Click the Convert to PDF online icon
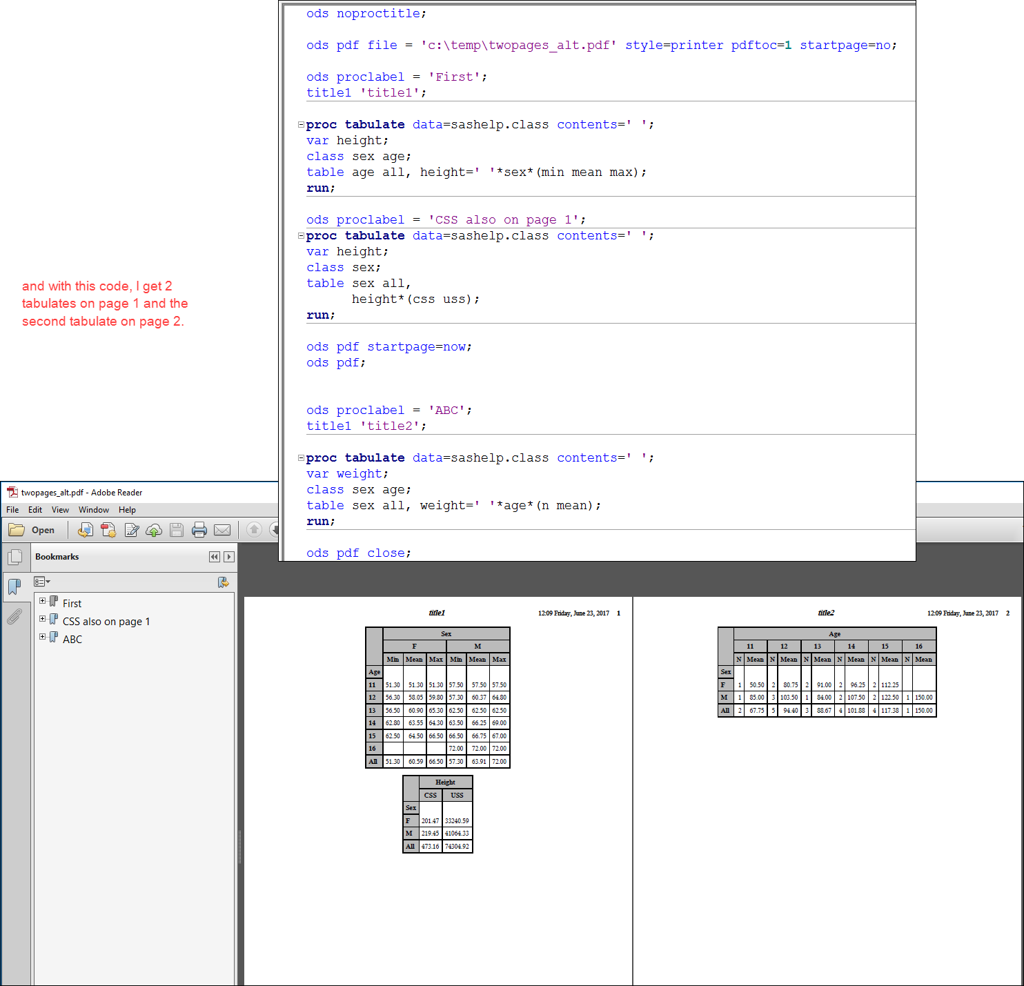1024x986 pixels. 86,530
